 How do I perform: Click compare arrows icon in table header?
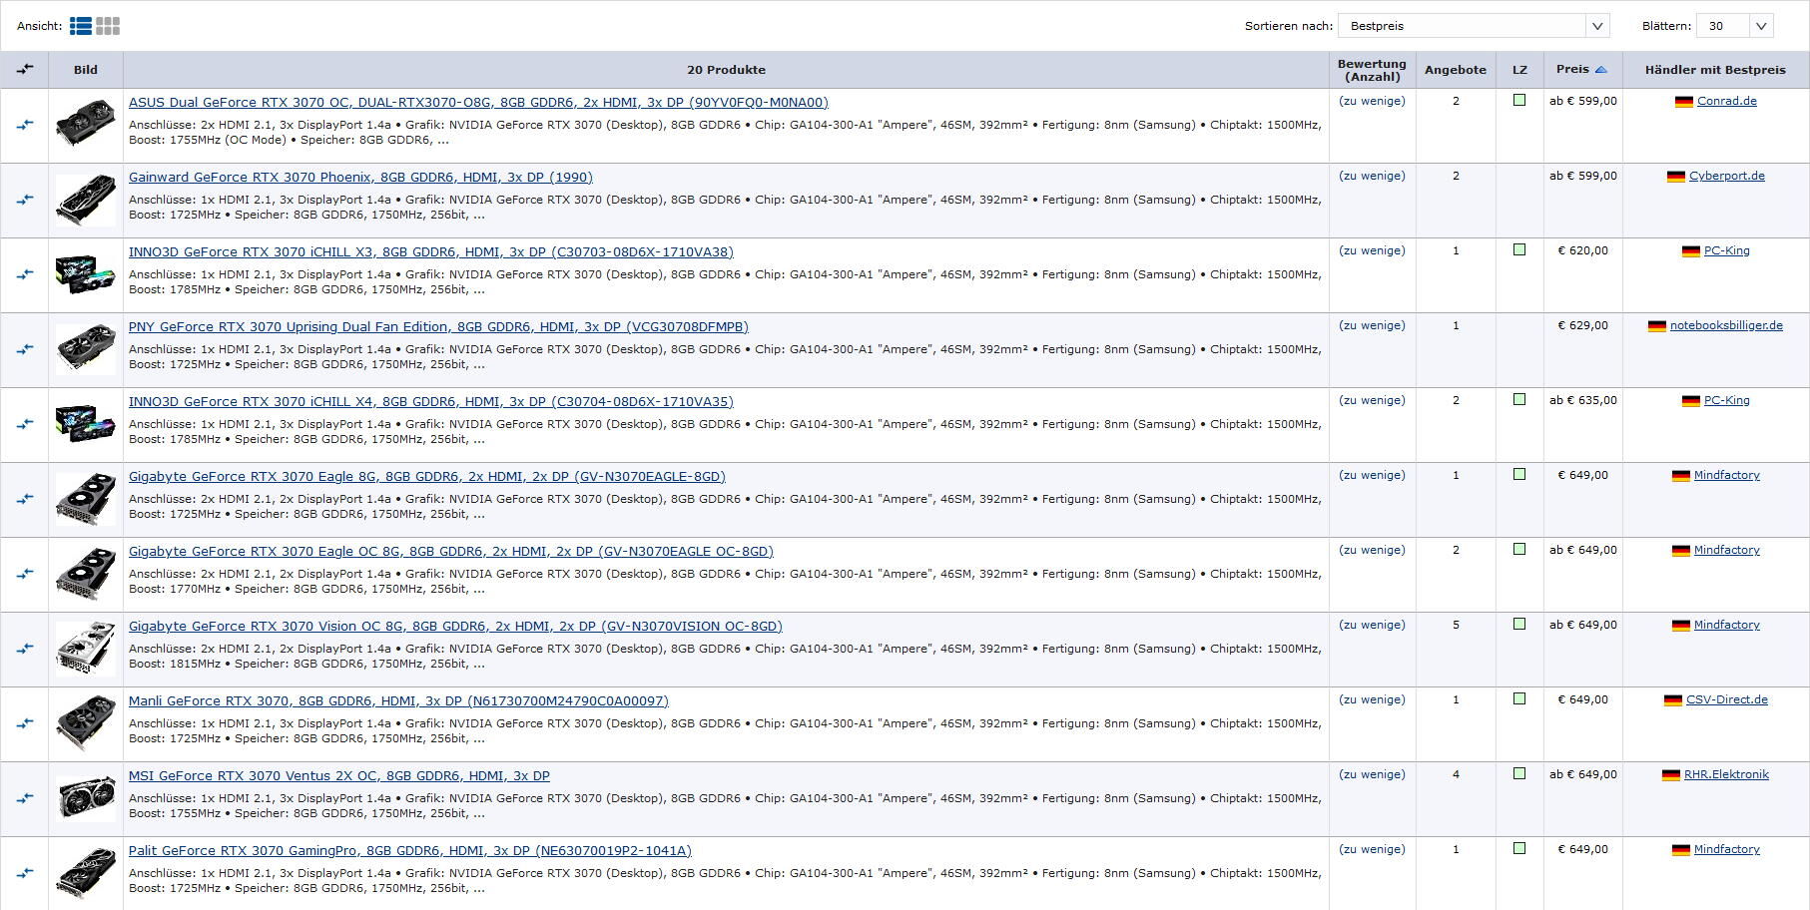[x=25, y=69]
